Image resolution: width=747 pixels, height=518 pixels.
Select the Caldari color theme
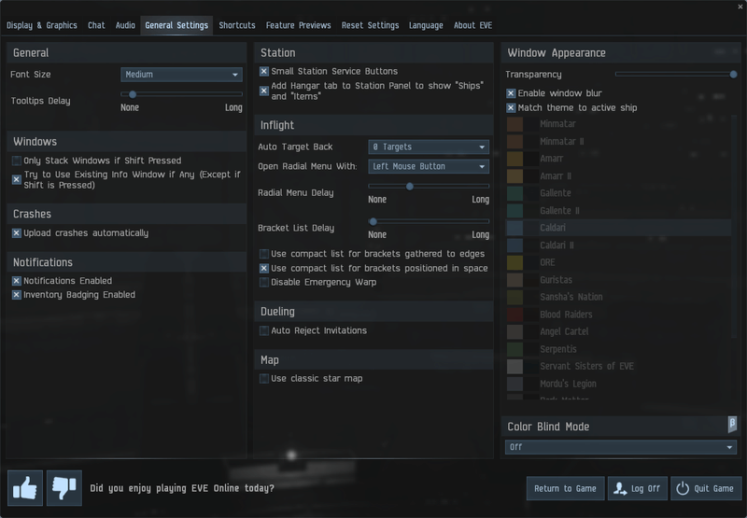618,228
